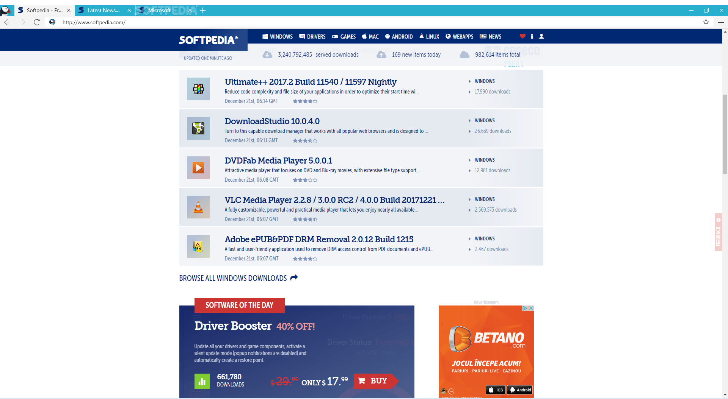
Task: Click the red heart favorites icon
Action: pyautogui.click(x=522, y=36)
